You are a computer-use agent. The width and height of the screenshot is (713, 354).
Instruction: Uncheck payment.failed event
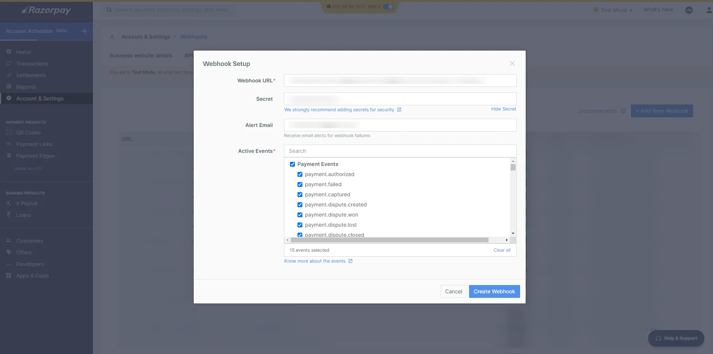point(300,184)
